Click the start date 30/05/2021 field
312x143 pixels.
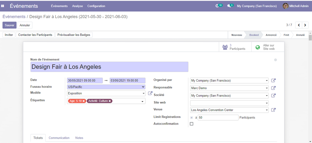85,80
